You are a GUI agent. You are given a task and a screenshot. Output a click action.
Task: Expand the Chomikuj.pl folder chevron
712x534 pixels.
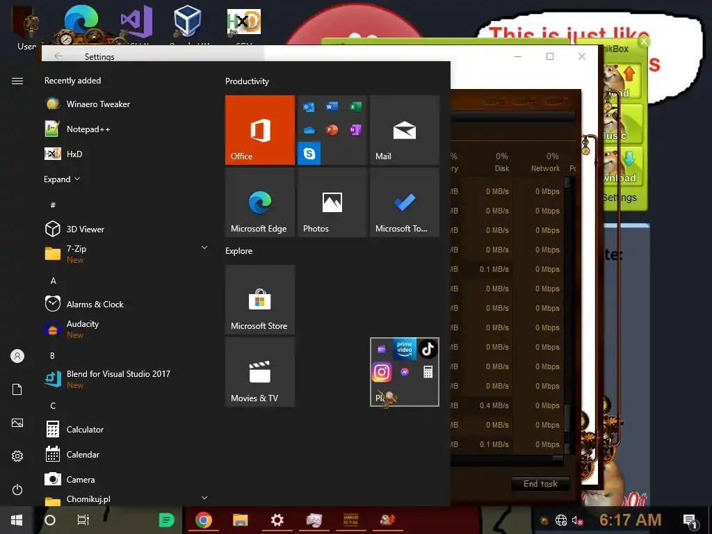pyautogui.click(x=204, y=498)
